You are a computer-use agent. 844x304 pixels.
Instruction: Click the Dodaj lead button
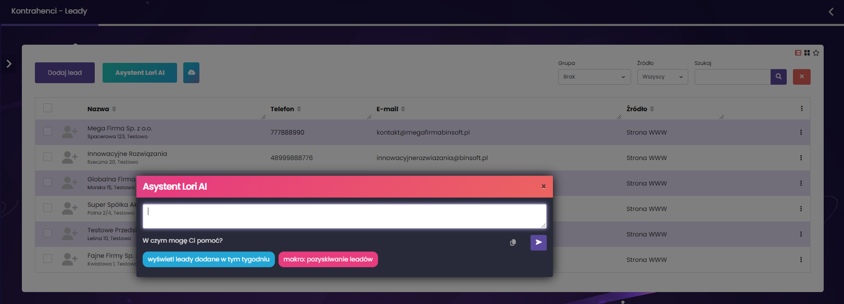65,73
